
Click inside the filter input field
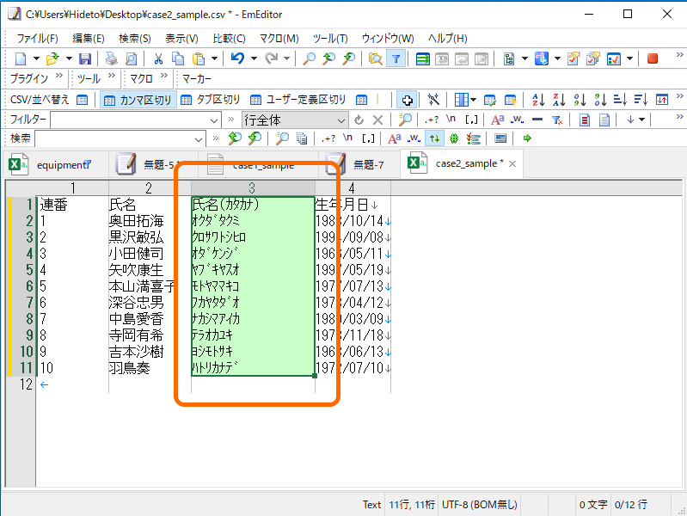[x=129, y=120]
